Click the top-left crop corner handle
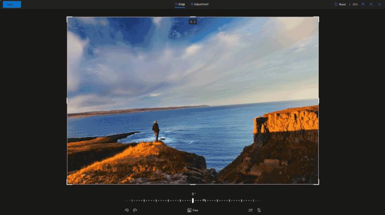385x215 pixels. [68, 17]
